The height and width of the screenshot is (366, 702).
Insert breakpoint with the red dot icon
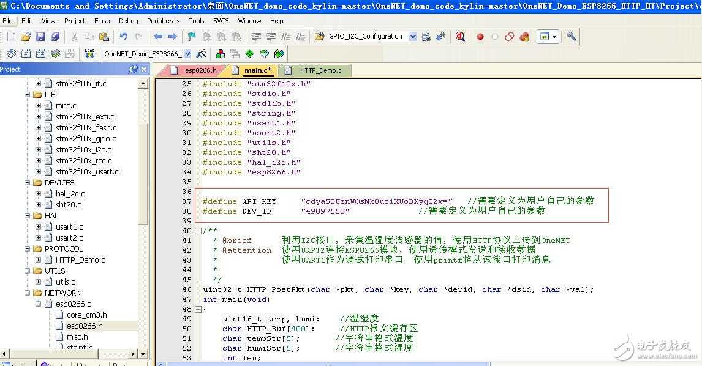tap(480, 37)
